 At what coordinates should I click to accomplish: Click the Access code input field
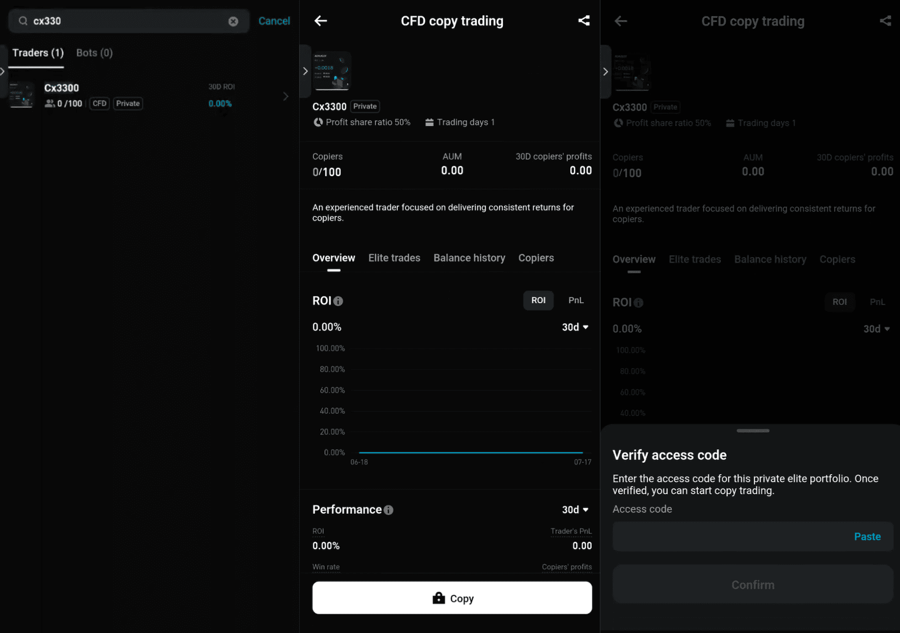[753, 537]
